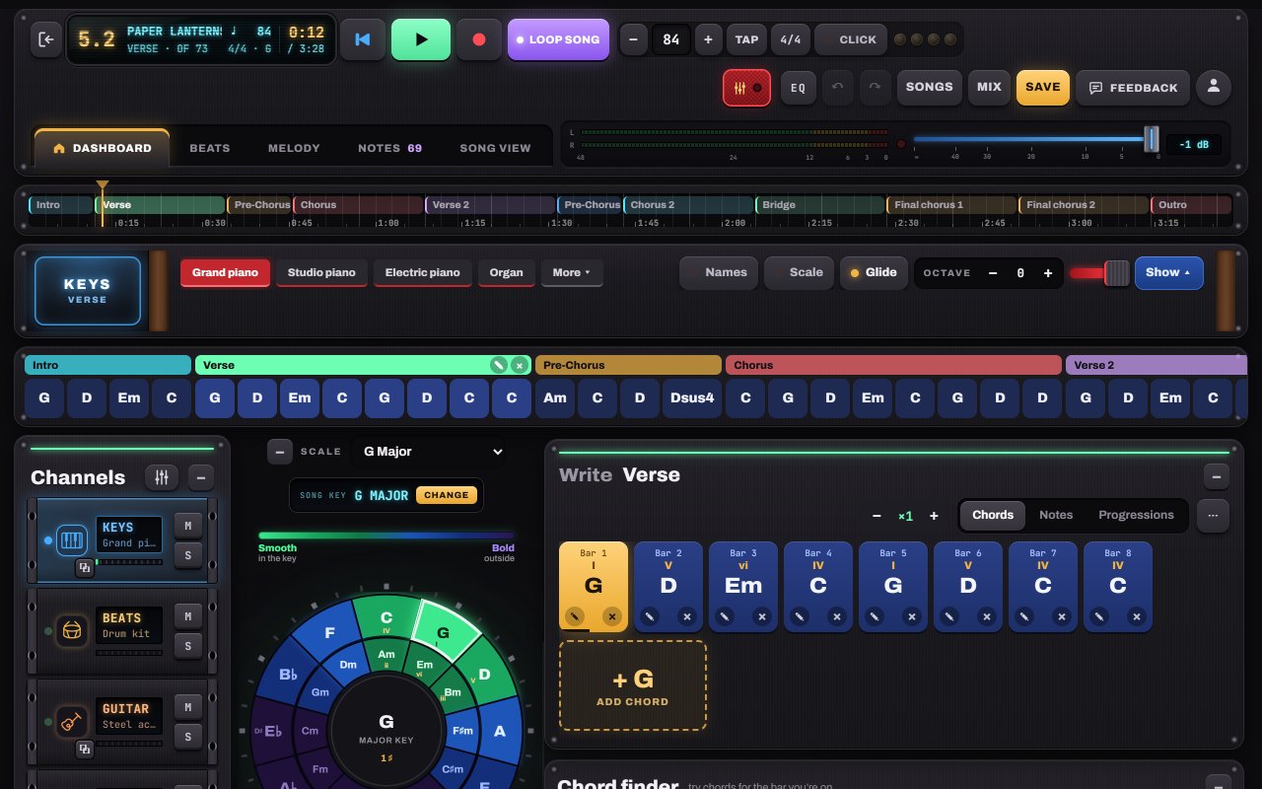Redo the last undone action
Viewport: 1262px width, 789px height.
(875, 87)
